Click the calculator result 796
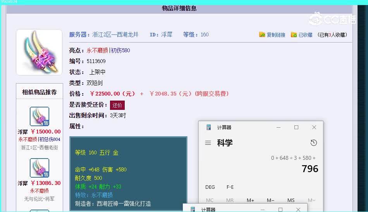Screen dimensions: 368x212 [x=310, y=169]
